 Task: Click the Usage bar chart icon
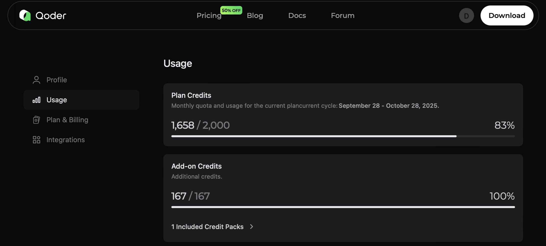tap(36, 100)
